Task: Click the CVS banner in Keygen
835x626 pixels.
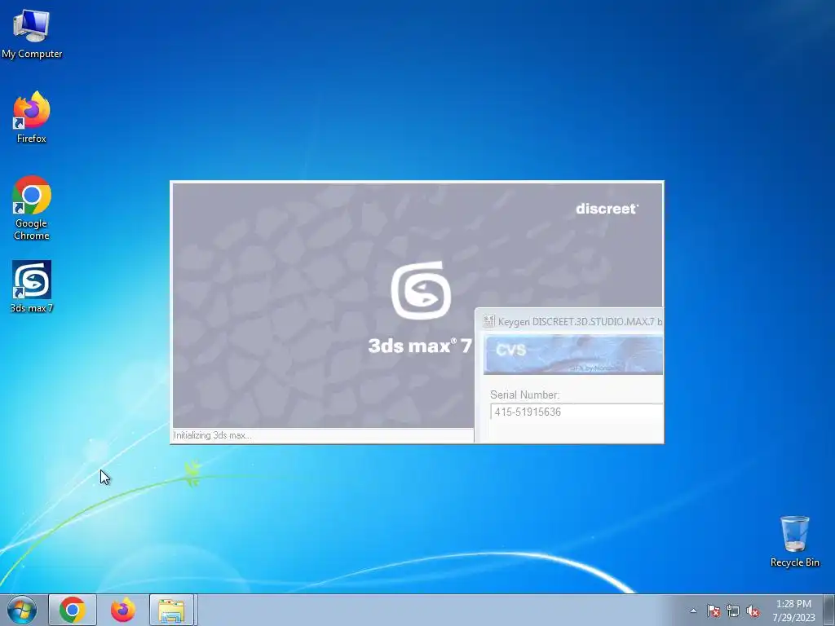Action: pyautogui.click(x=573, y=355)
